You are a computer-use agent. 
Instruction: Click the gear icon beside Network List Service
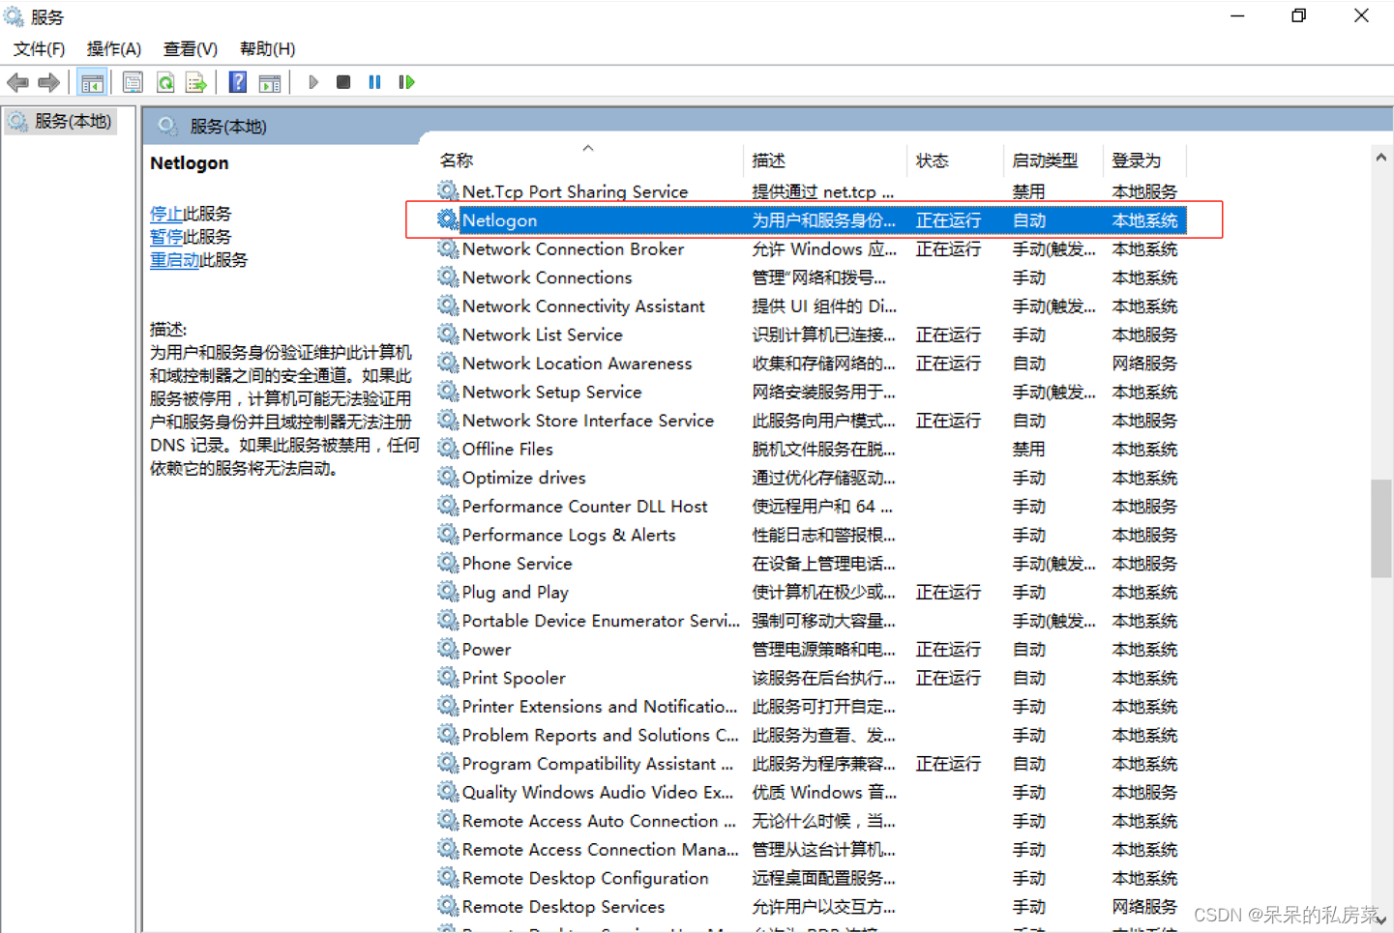click(x=447, y=334)
